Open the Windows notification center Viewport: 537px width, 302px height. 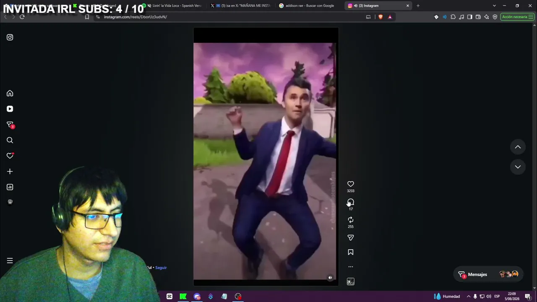(x=528, y=297)
